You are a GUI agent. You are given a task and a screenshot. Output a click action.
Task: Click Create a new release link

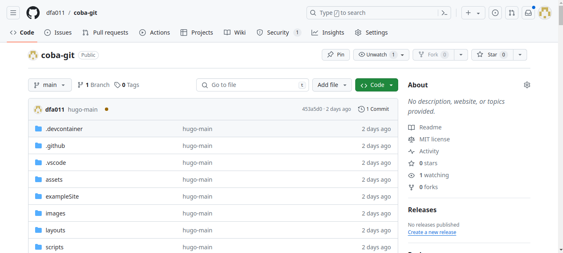(x=432, y=232)
